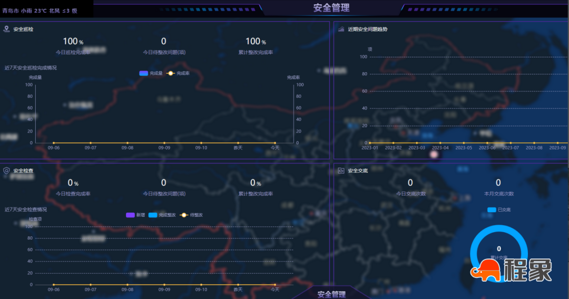Click the 09-06 point in the 巡检 chart
Screen dimensions: 569x299
[54, 143]
